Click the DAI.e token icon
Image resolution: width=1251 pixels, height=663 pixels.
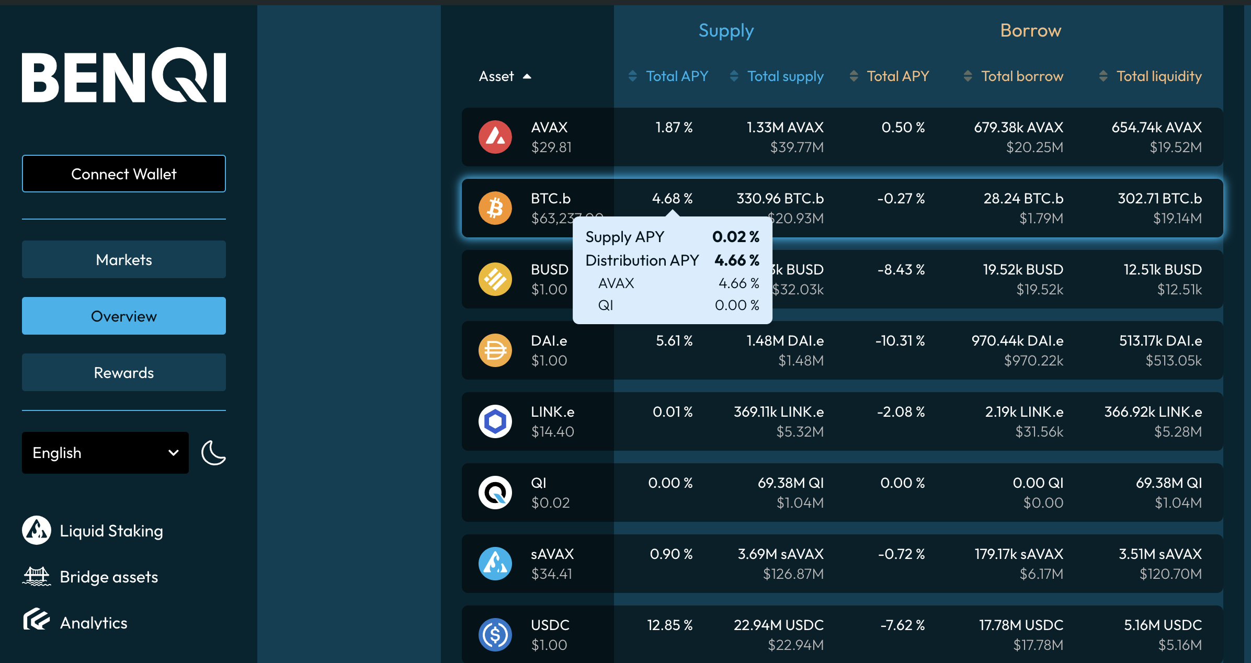point(495,350)
